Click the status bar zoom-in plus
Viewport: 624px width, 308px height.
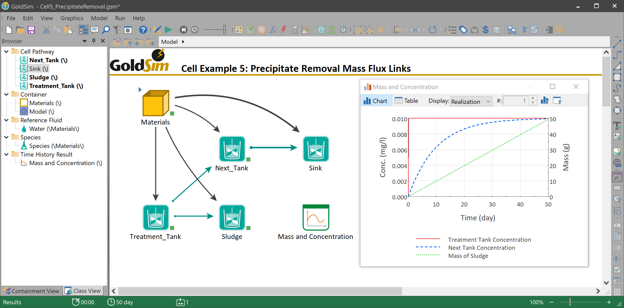point(609,302)
